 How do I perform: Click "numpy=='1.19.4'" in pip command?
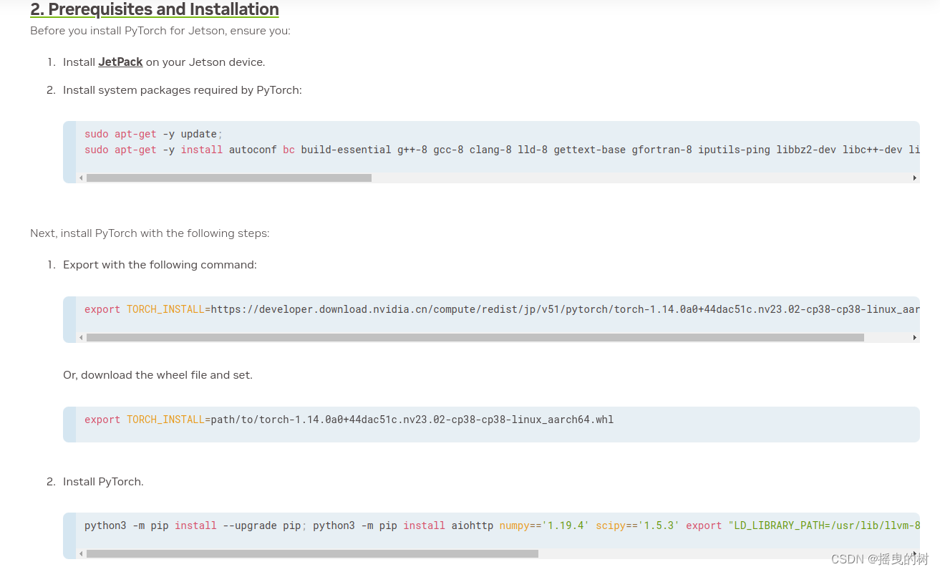(x=544, y=525)
